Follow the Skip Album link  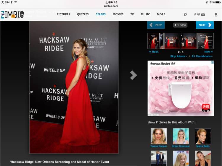(178, 56)
